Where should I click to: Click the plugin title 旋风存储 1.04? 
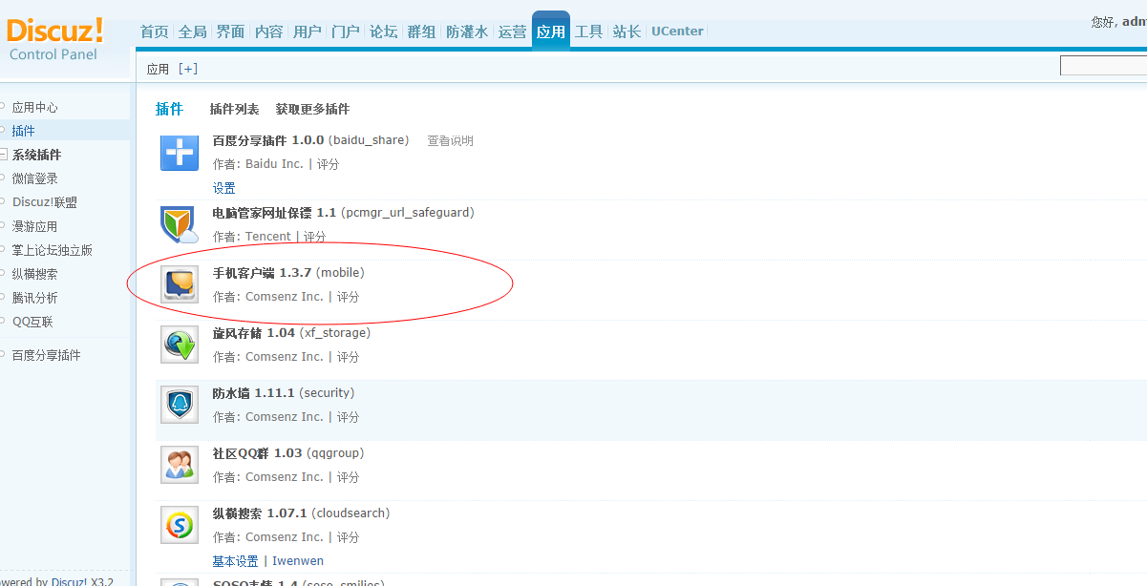click(254, 333)
